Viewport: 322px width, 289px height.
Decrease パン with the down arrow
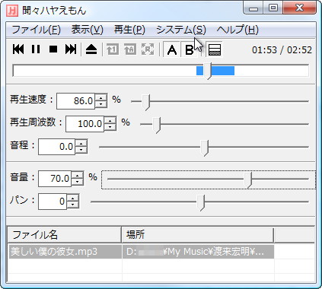[73, 205]
